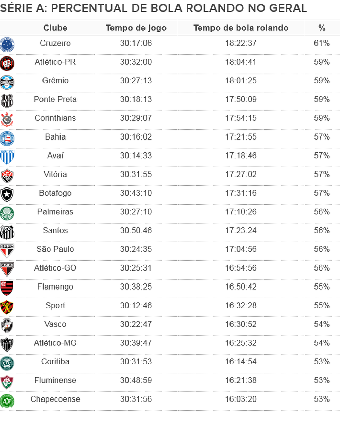340x425 pixels.
Task: Click the Atlético-PR club crest icon
Action: pyautogui.click(x=7, y=64)
